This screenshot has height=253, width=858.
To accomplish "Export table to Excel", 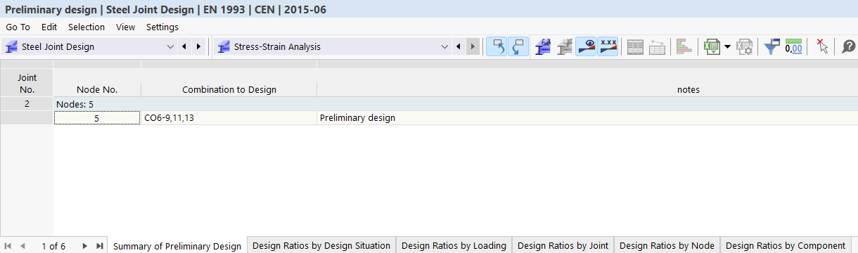I will click(x=712, y=47).
